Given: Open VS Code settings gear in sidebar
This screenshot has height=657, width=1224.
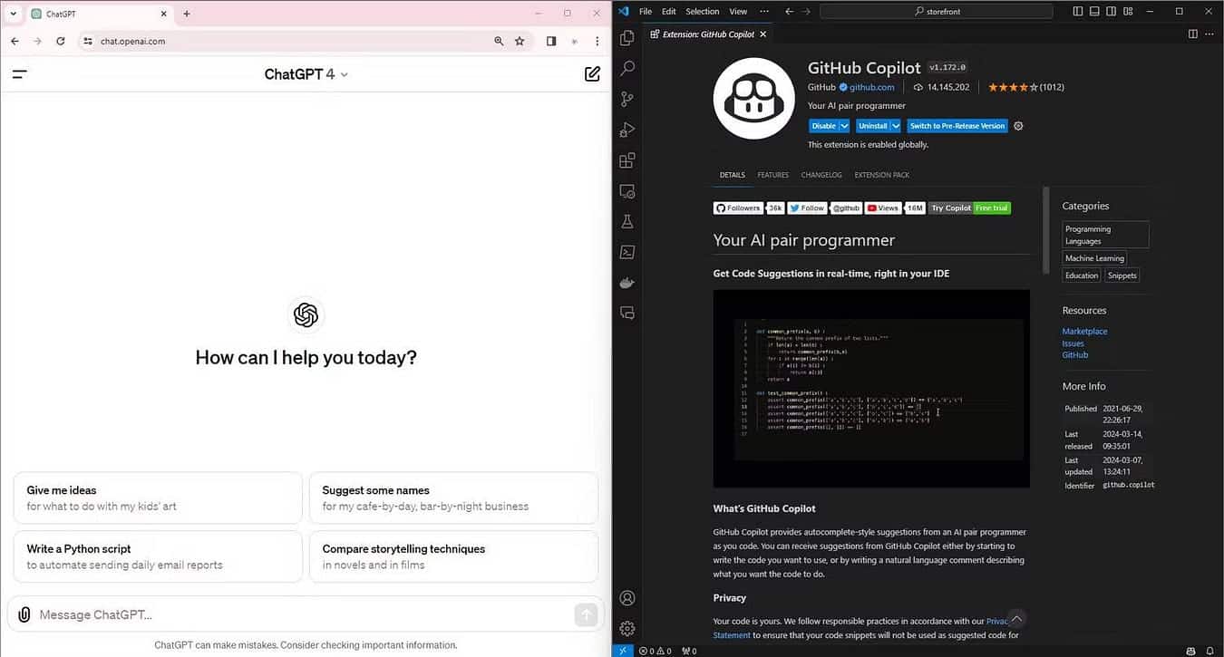Looking at the screenshot, I should pos(627,627).
